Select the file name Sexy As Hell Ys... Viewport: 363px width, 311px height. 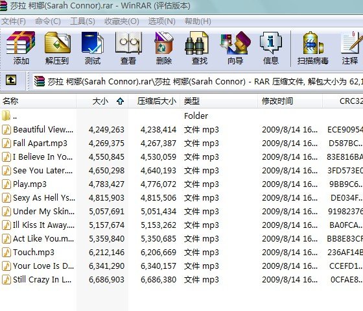(44, 198)
